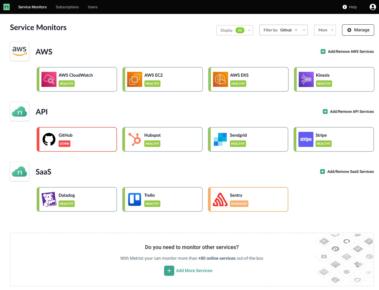Click Add/Remove API Services link
The image size is (379, 290).
(352, 111)
